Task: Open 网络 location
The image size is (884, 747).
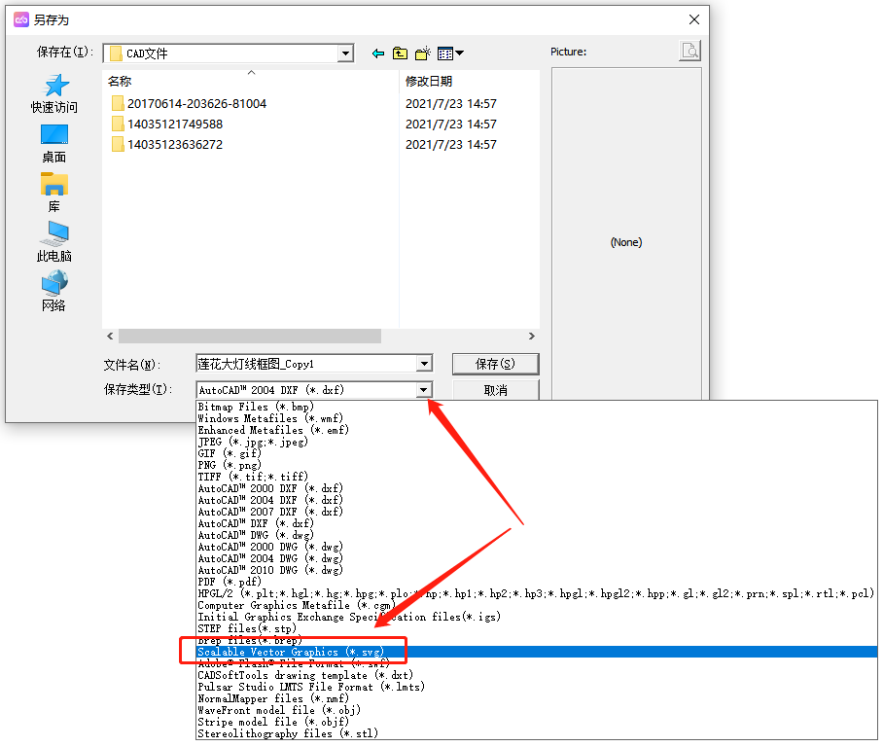Action: pos(54,292)
